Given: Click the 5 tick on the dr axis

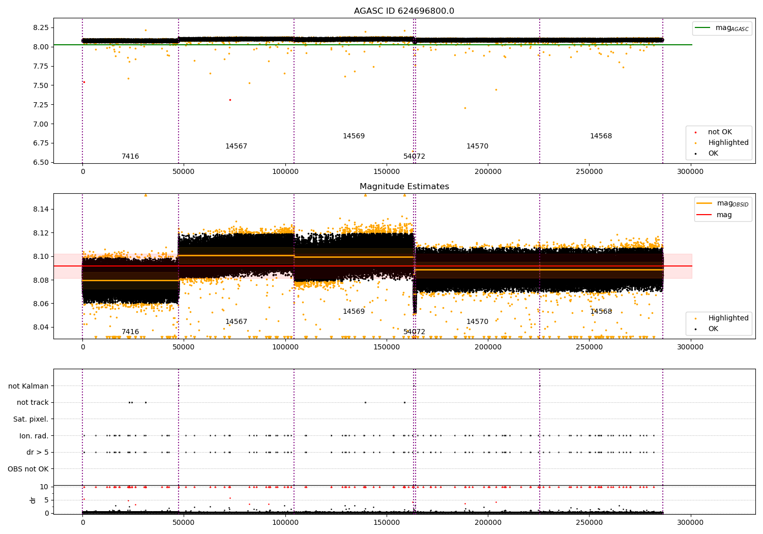Looking at the screenshot, I should (x=47, y=500).
